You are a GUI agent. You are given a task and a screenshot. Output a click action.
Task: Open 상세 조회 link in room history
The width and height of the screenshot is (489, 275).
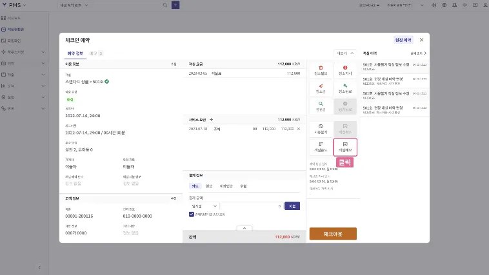tap(419, 53)
